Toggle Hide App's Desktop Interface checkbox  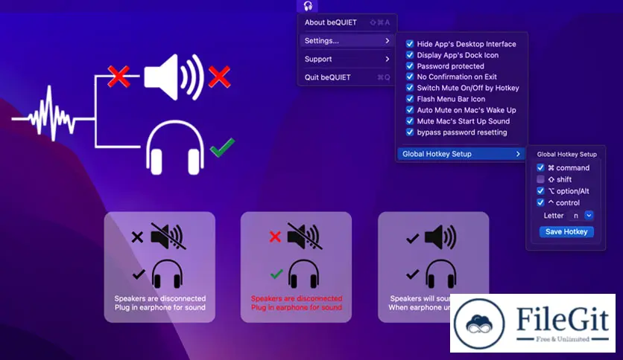(x=410, y=44)
